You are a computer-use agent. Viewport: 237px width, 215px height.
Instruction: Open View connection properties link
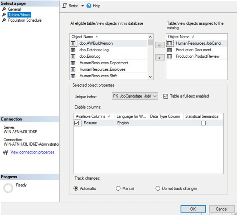coord(32,152)
